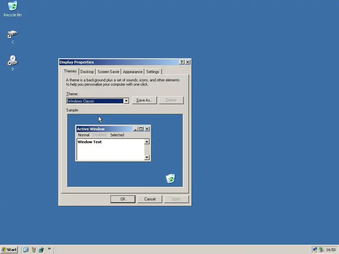Image resolution: width=339 pixels, height=254 pixels.
Task: Click the disabled Apply button
Action: click(176, 199)
